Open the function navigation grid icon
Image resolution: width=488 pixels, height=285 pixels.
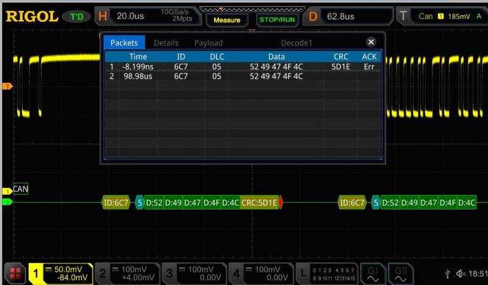click(x=14, y=273)
